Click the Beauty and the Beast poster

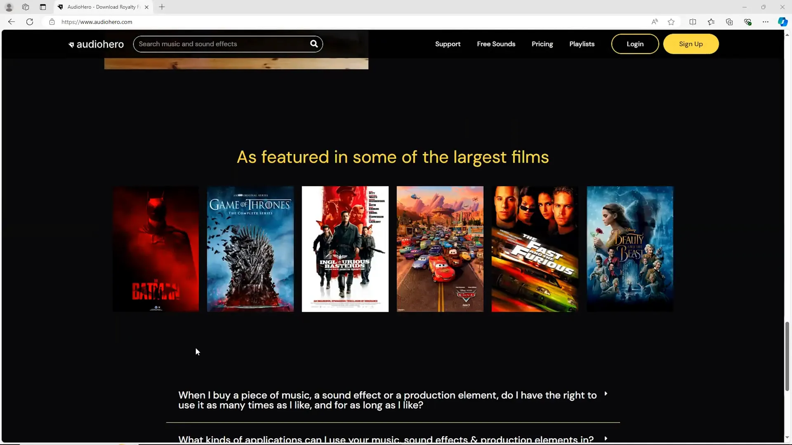coord(630,249)
